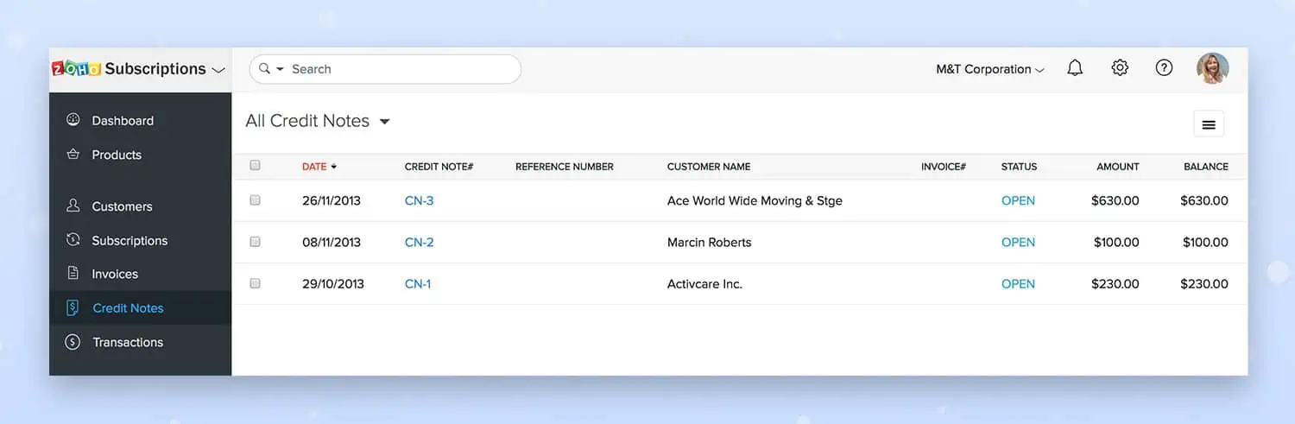Click OPEN status for Activcare Inc.
Screen dimensions: 1295x424
(1018, 283)
